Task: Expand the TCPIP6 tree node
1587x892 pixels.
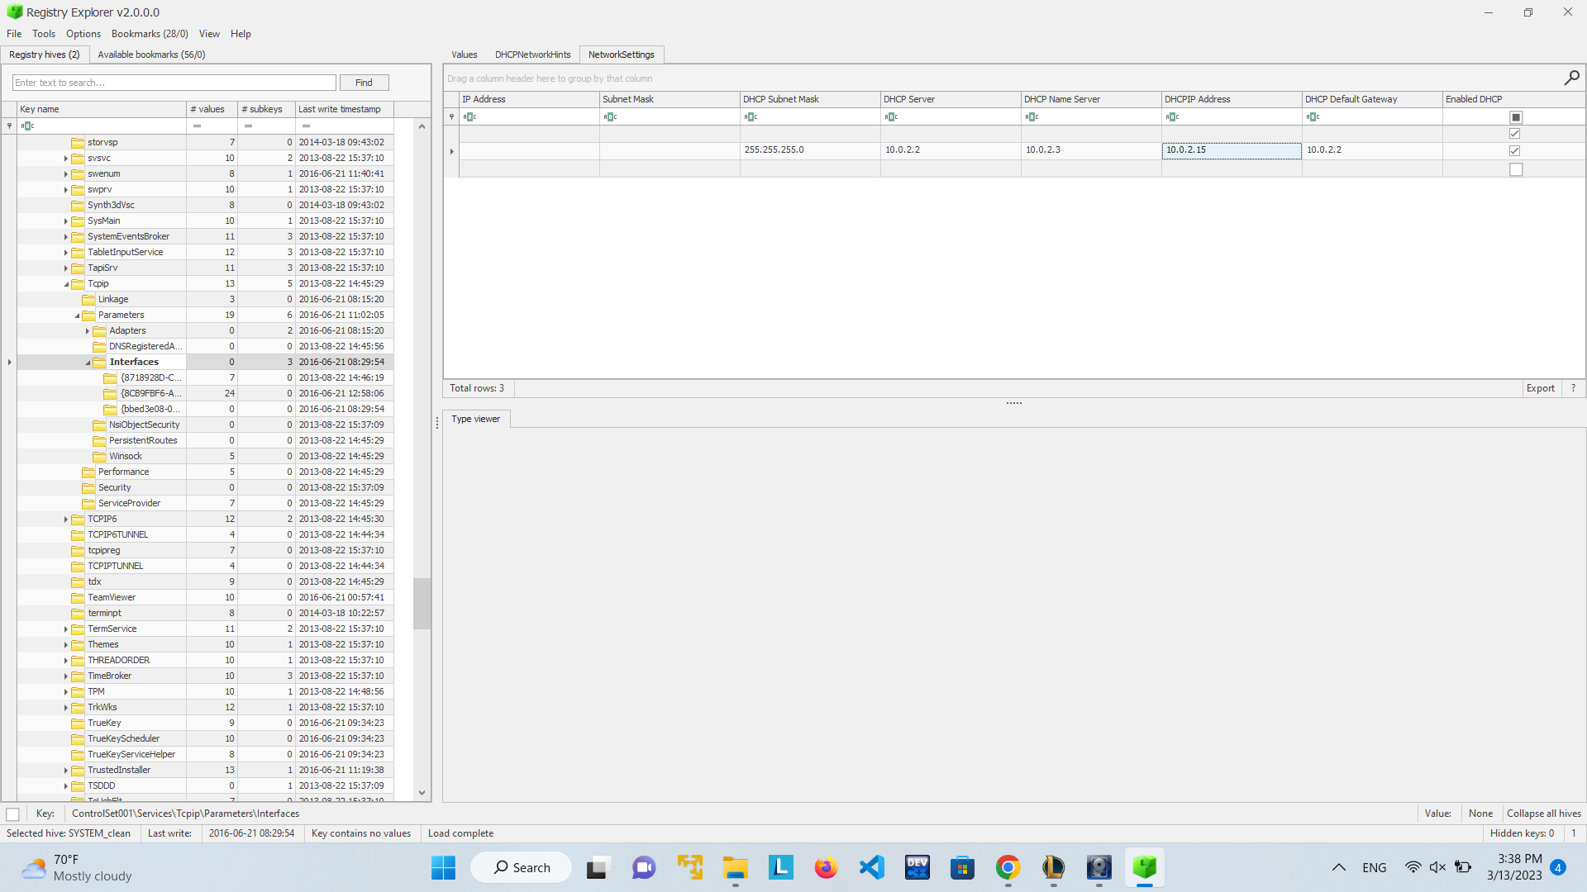Action: (66, 520)
